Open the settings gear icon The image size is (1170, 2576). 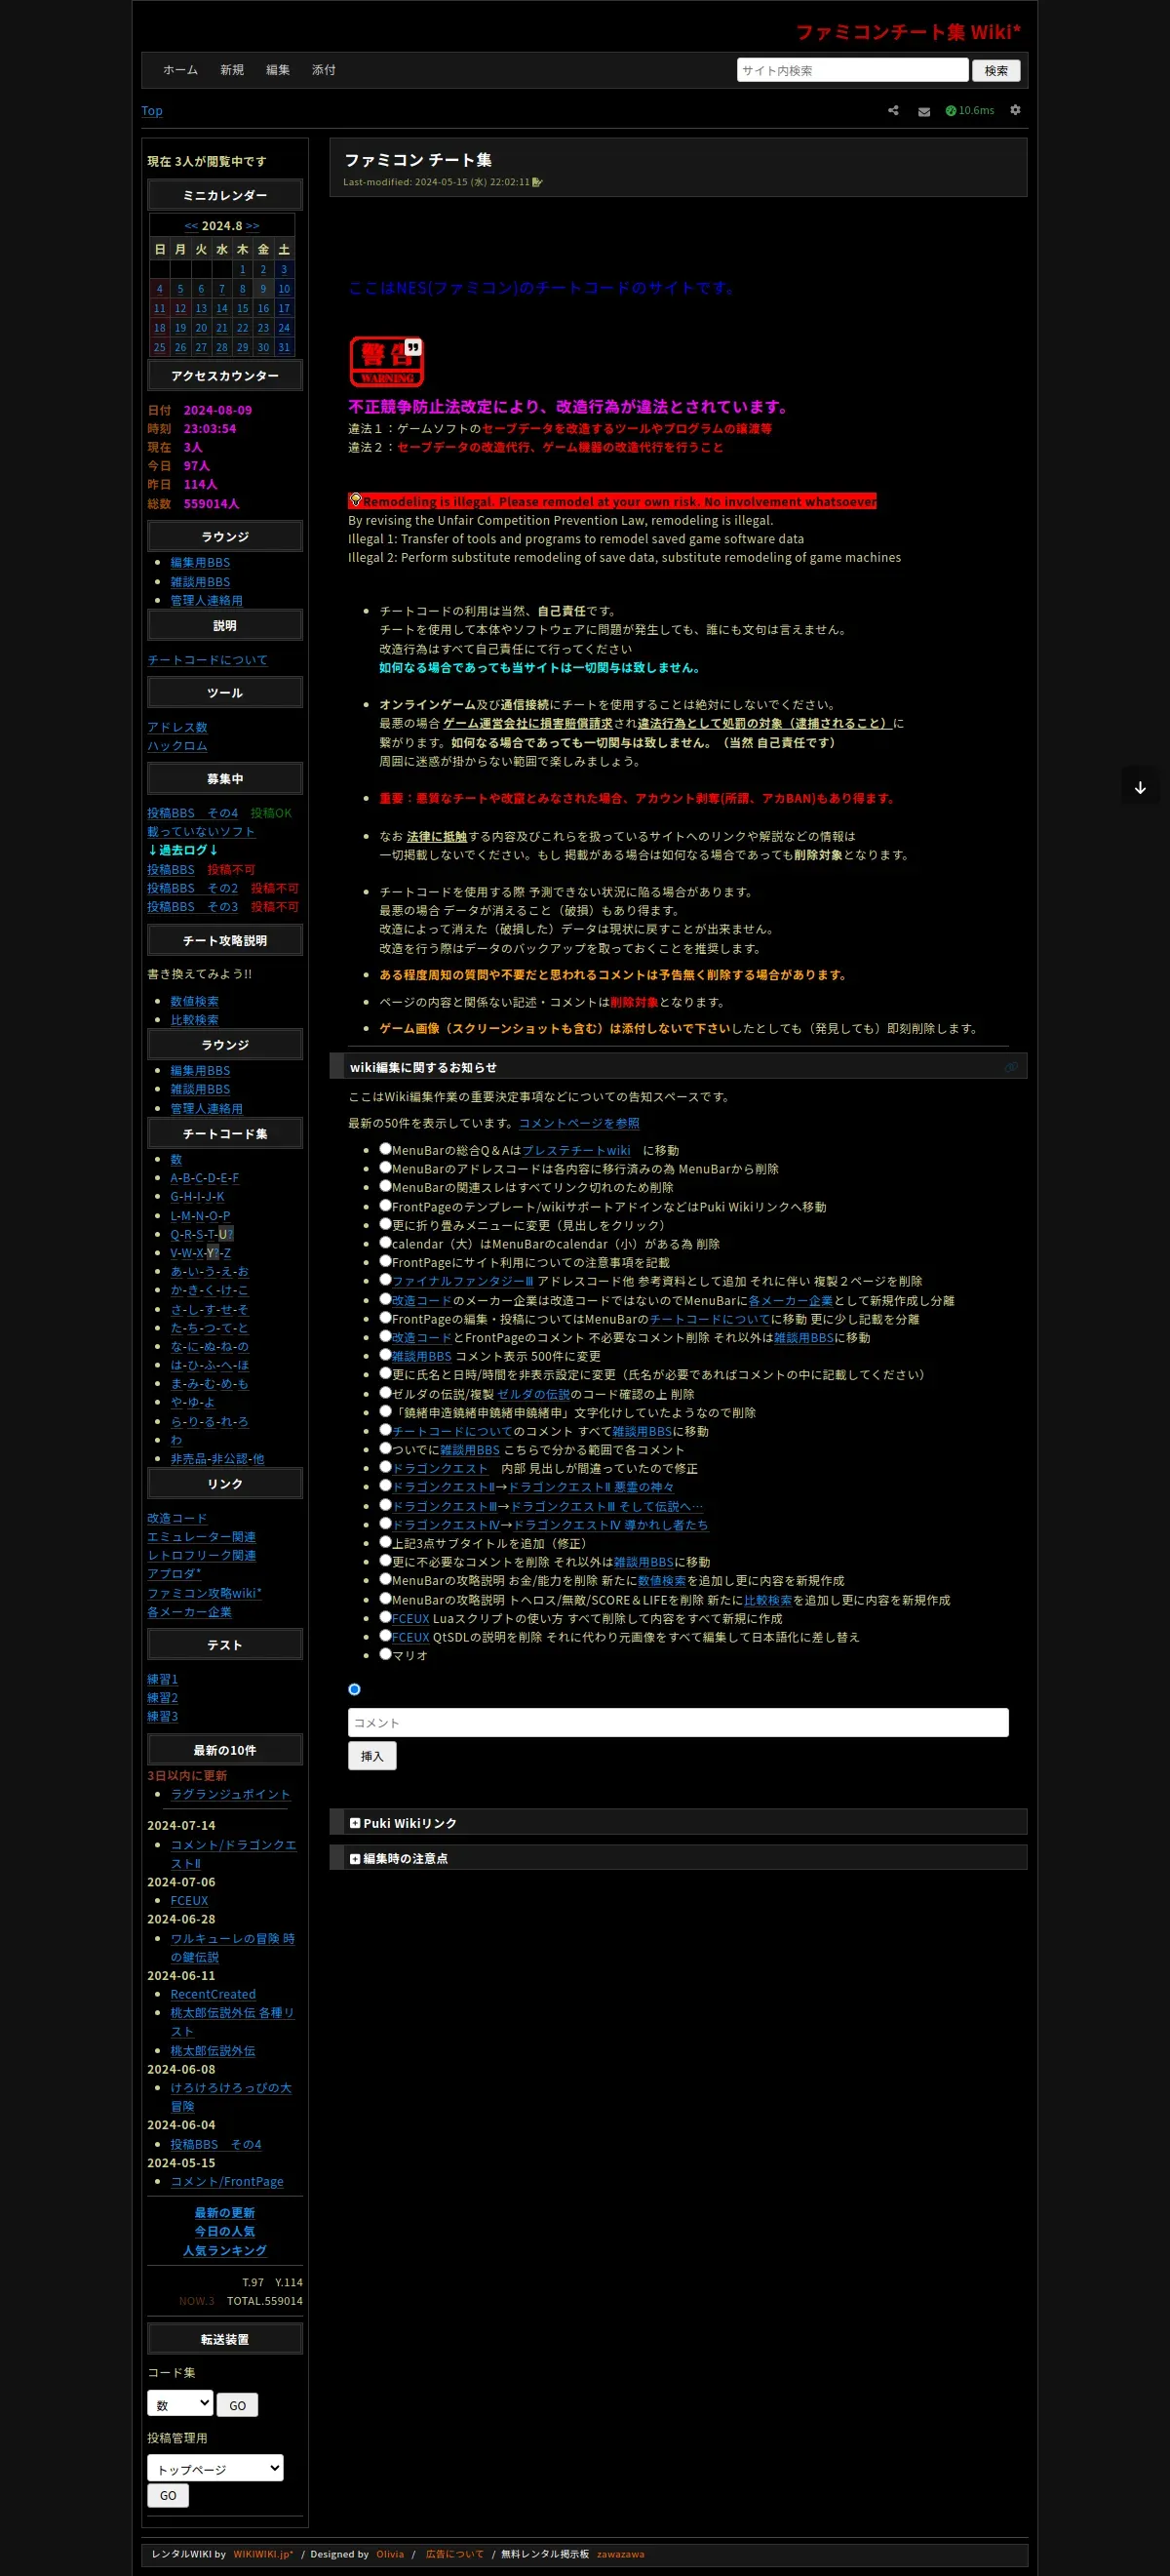[1015, 110]
